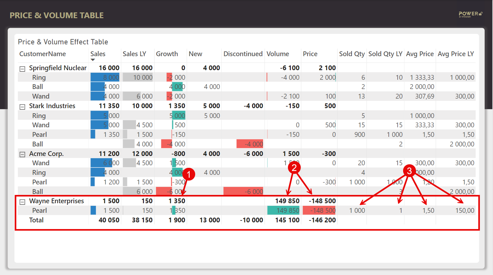
Task: Click the PRICE & VOLUME TABLE page title
Action: click(x=57, y=15)
